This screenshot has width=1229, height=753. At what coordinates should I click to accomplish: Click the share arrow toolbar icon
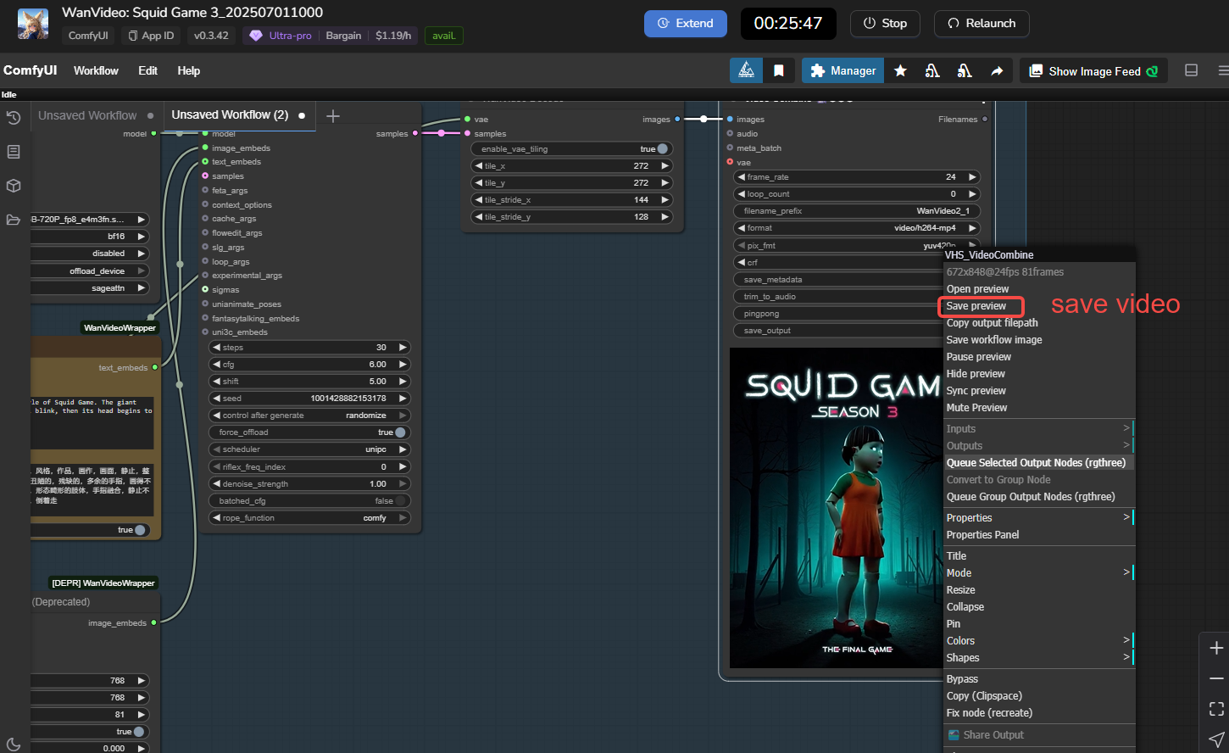(x=997, y=71)
